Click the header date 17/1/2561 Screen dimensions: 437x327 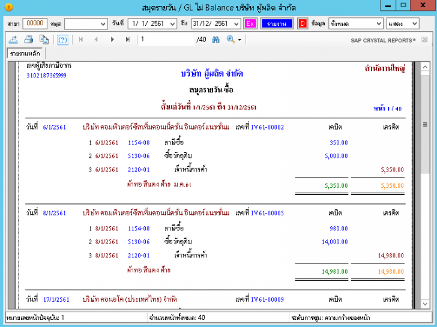click(x=56, y=299)
